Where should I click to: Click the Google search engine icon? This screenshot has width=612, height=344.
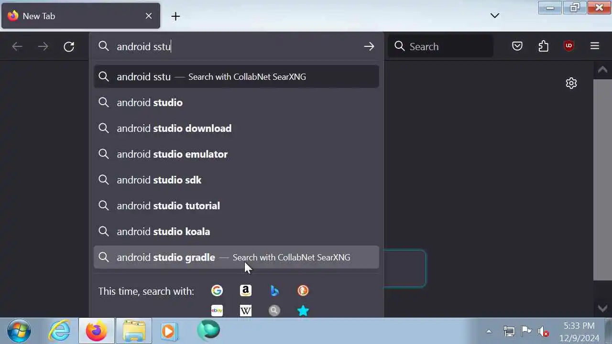(x=217, y=290)
